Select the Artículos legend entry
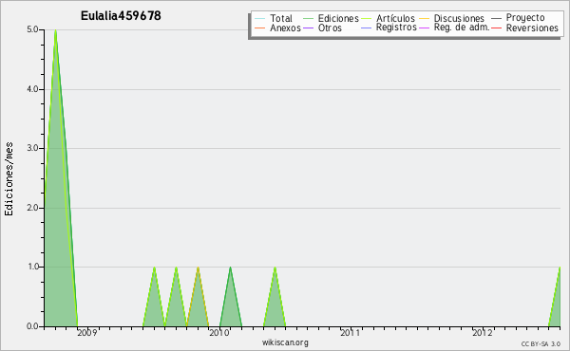The image size is (570, 351). [389, 18]
